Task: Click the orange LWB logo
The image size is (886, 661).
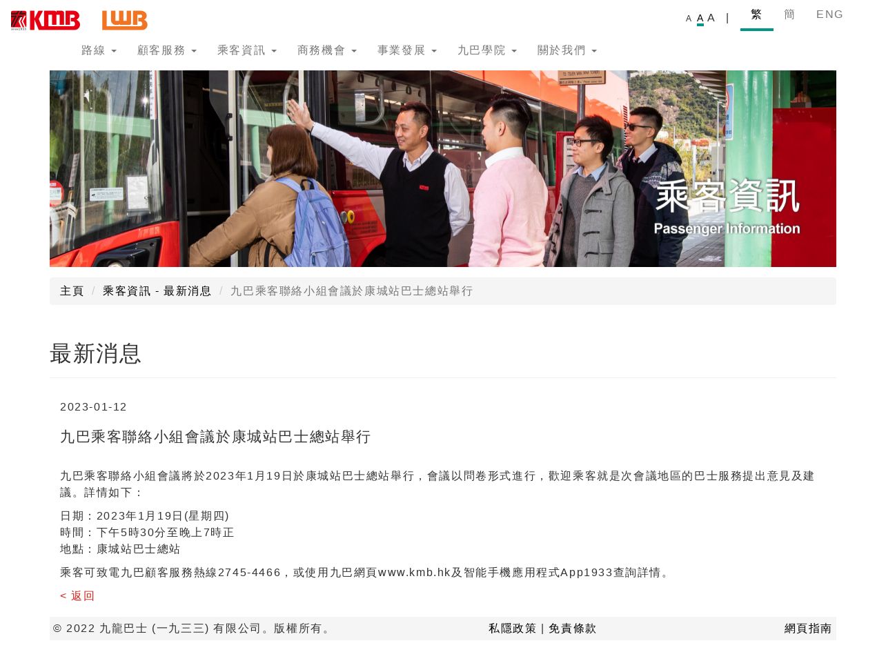Action: pyautogui.click(x=125, y=21)
